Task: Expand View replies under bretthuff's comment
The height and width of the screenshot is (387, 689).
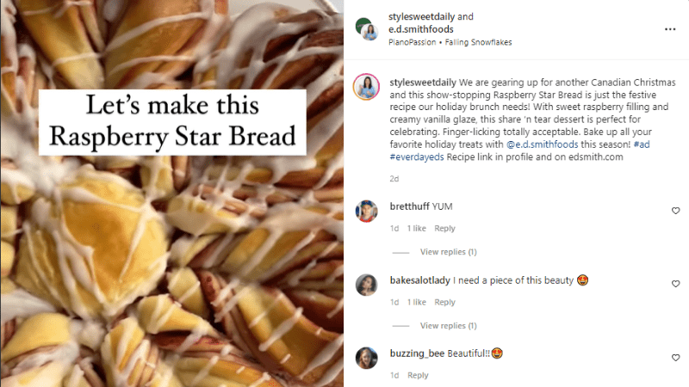Action: 448,252
